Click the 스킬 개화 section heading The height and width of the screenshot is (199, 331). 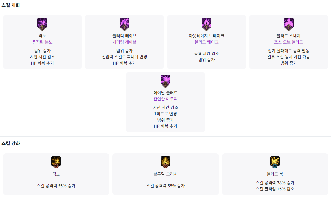click(x=11, y=5)
